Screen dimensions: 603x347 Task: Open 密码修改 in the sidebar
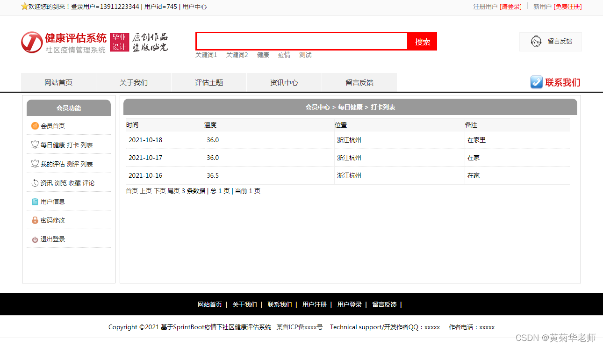53,220
